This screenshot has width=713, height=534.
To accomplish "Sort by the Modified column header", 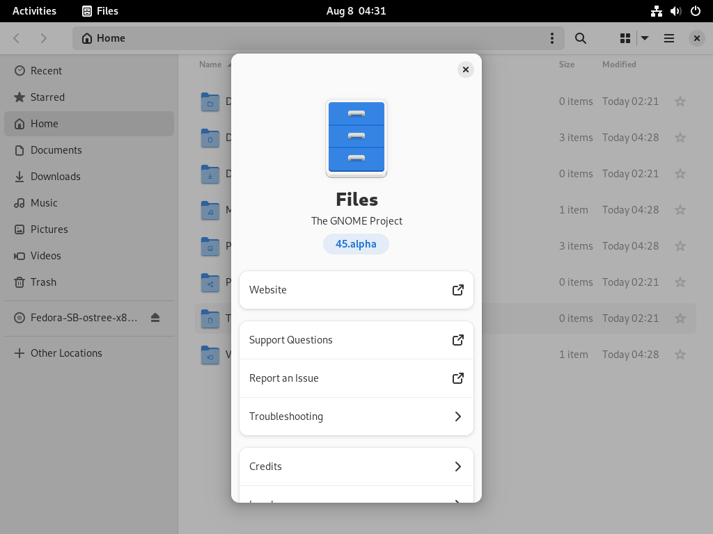I will pos(619,65).
